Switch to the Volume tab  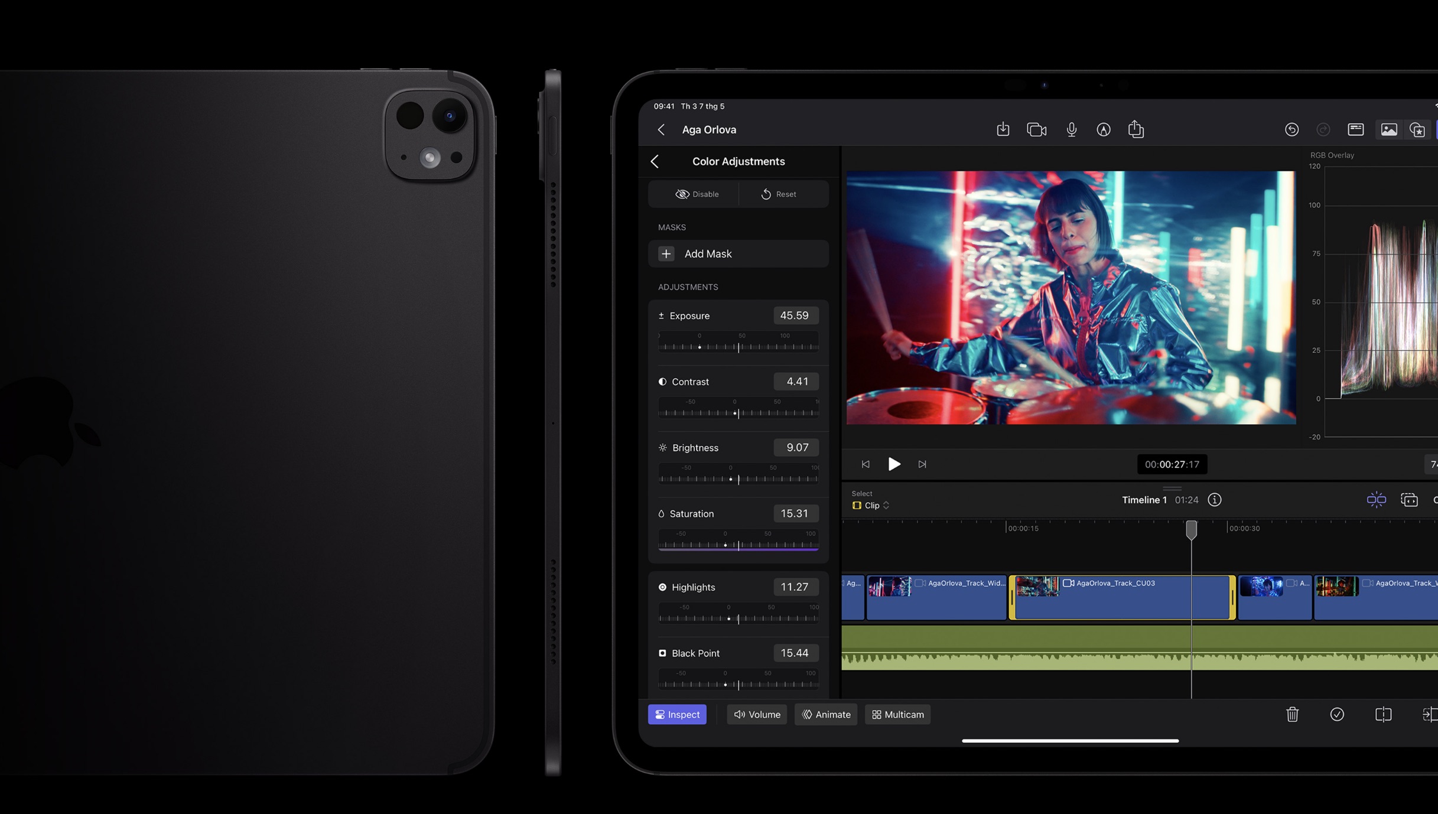click(x=757, y=714)
